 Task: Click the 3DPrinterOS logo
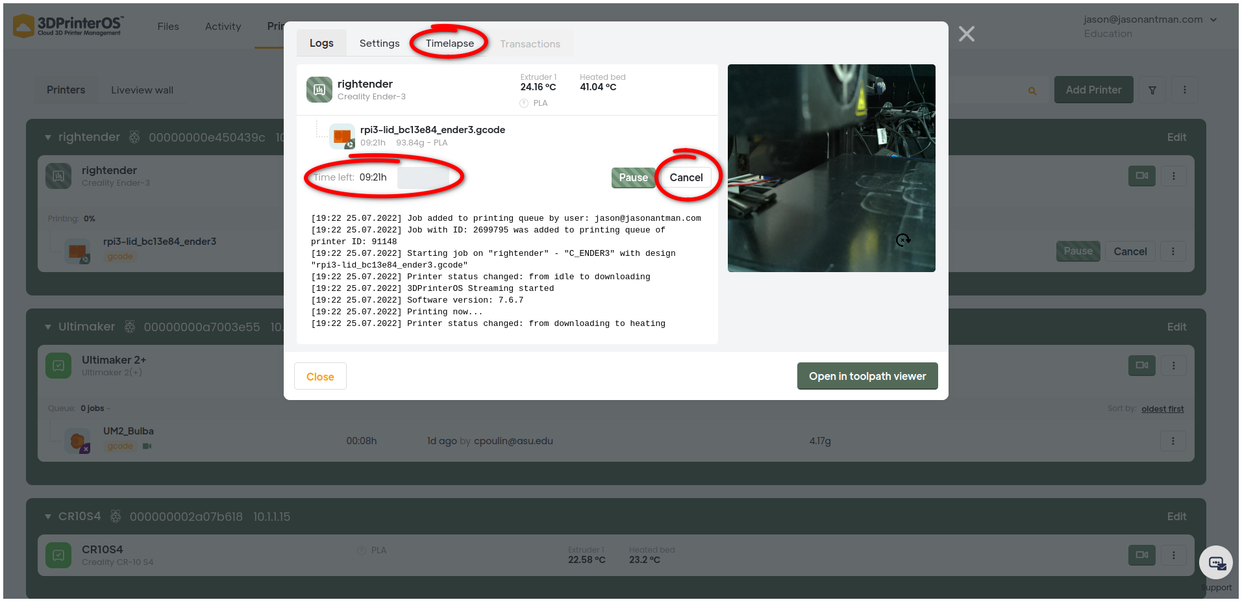coord(68,26)
